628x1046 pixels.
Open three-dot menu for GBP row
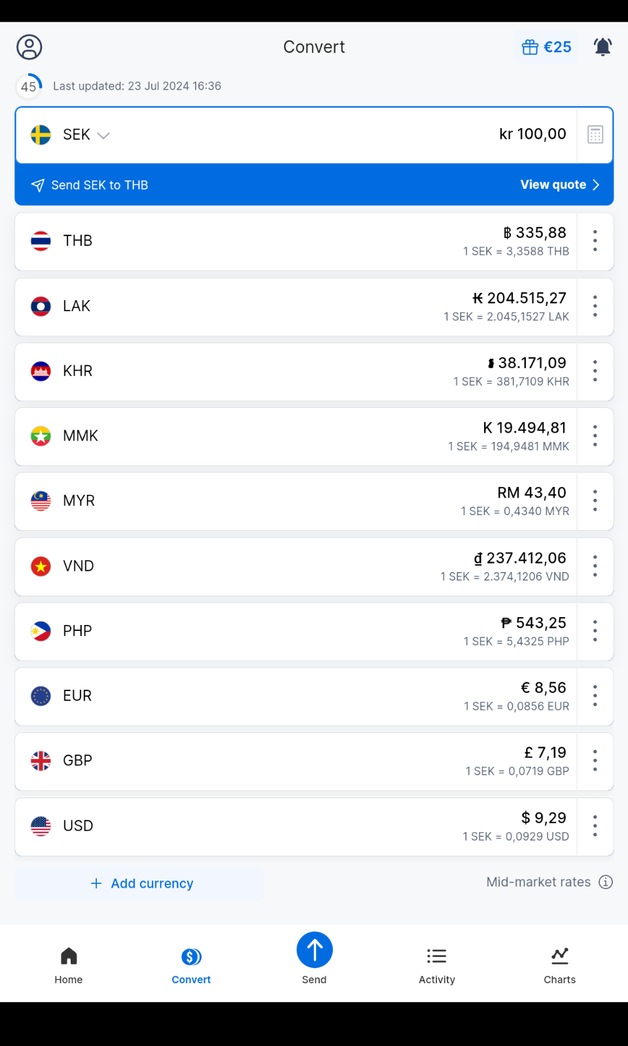[x=595, y=760]
